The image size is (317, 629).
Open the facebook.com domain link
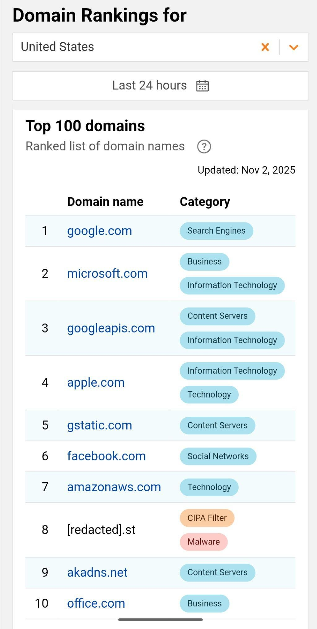(106, 456)
